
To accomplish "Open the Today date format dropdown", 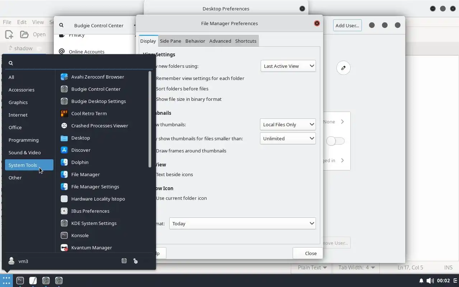I will pyautogui.click(x=242, y=224).
